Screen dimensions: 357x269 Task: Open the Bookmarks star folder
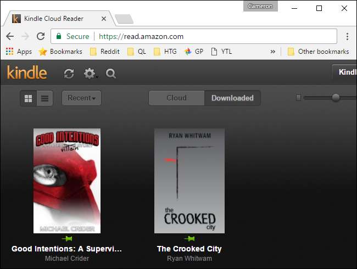[x=60, y=52]
